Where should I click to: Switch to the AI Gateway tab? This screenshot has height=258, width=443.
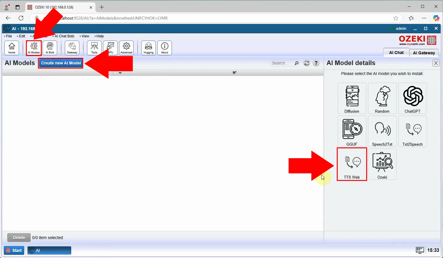tap(424, 53)
